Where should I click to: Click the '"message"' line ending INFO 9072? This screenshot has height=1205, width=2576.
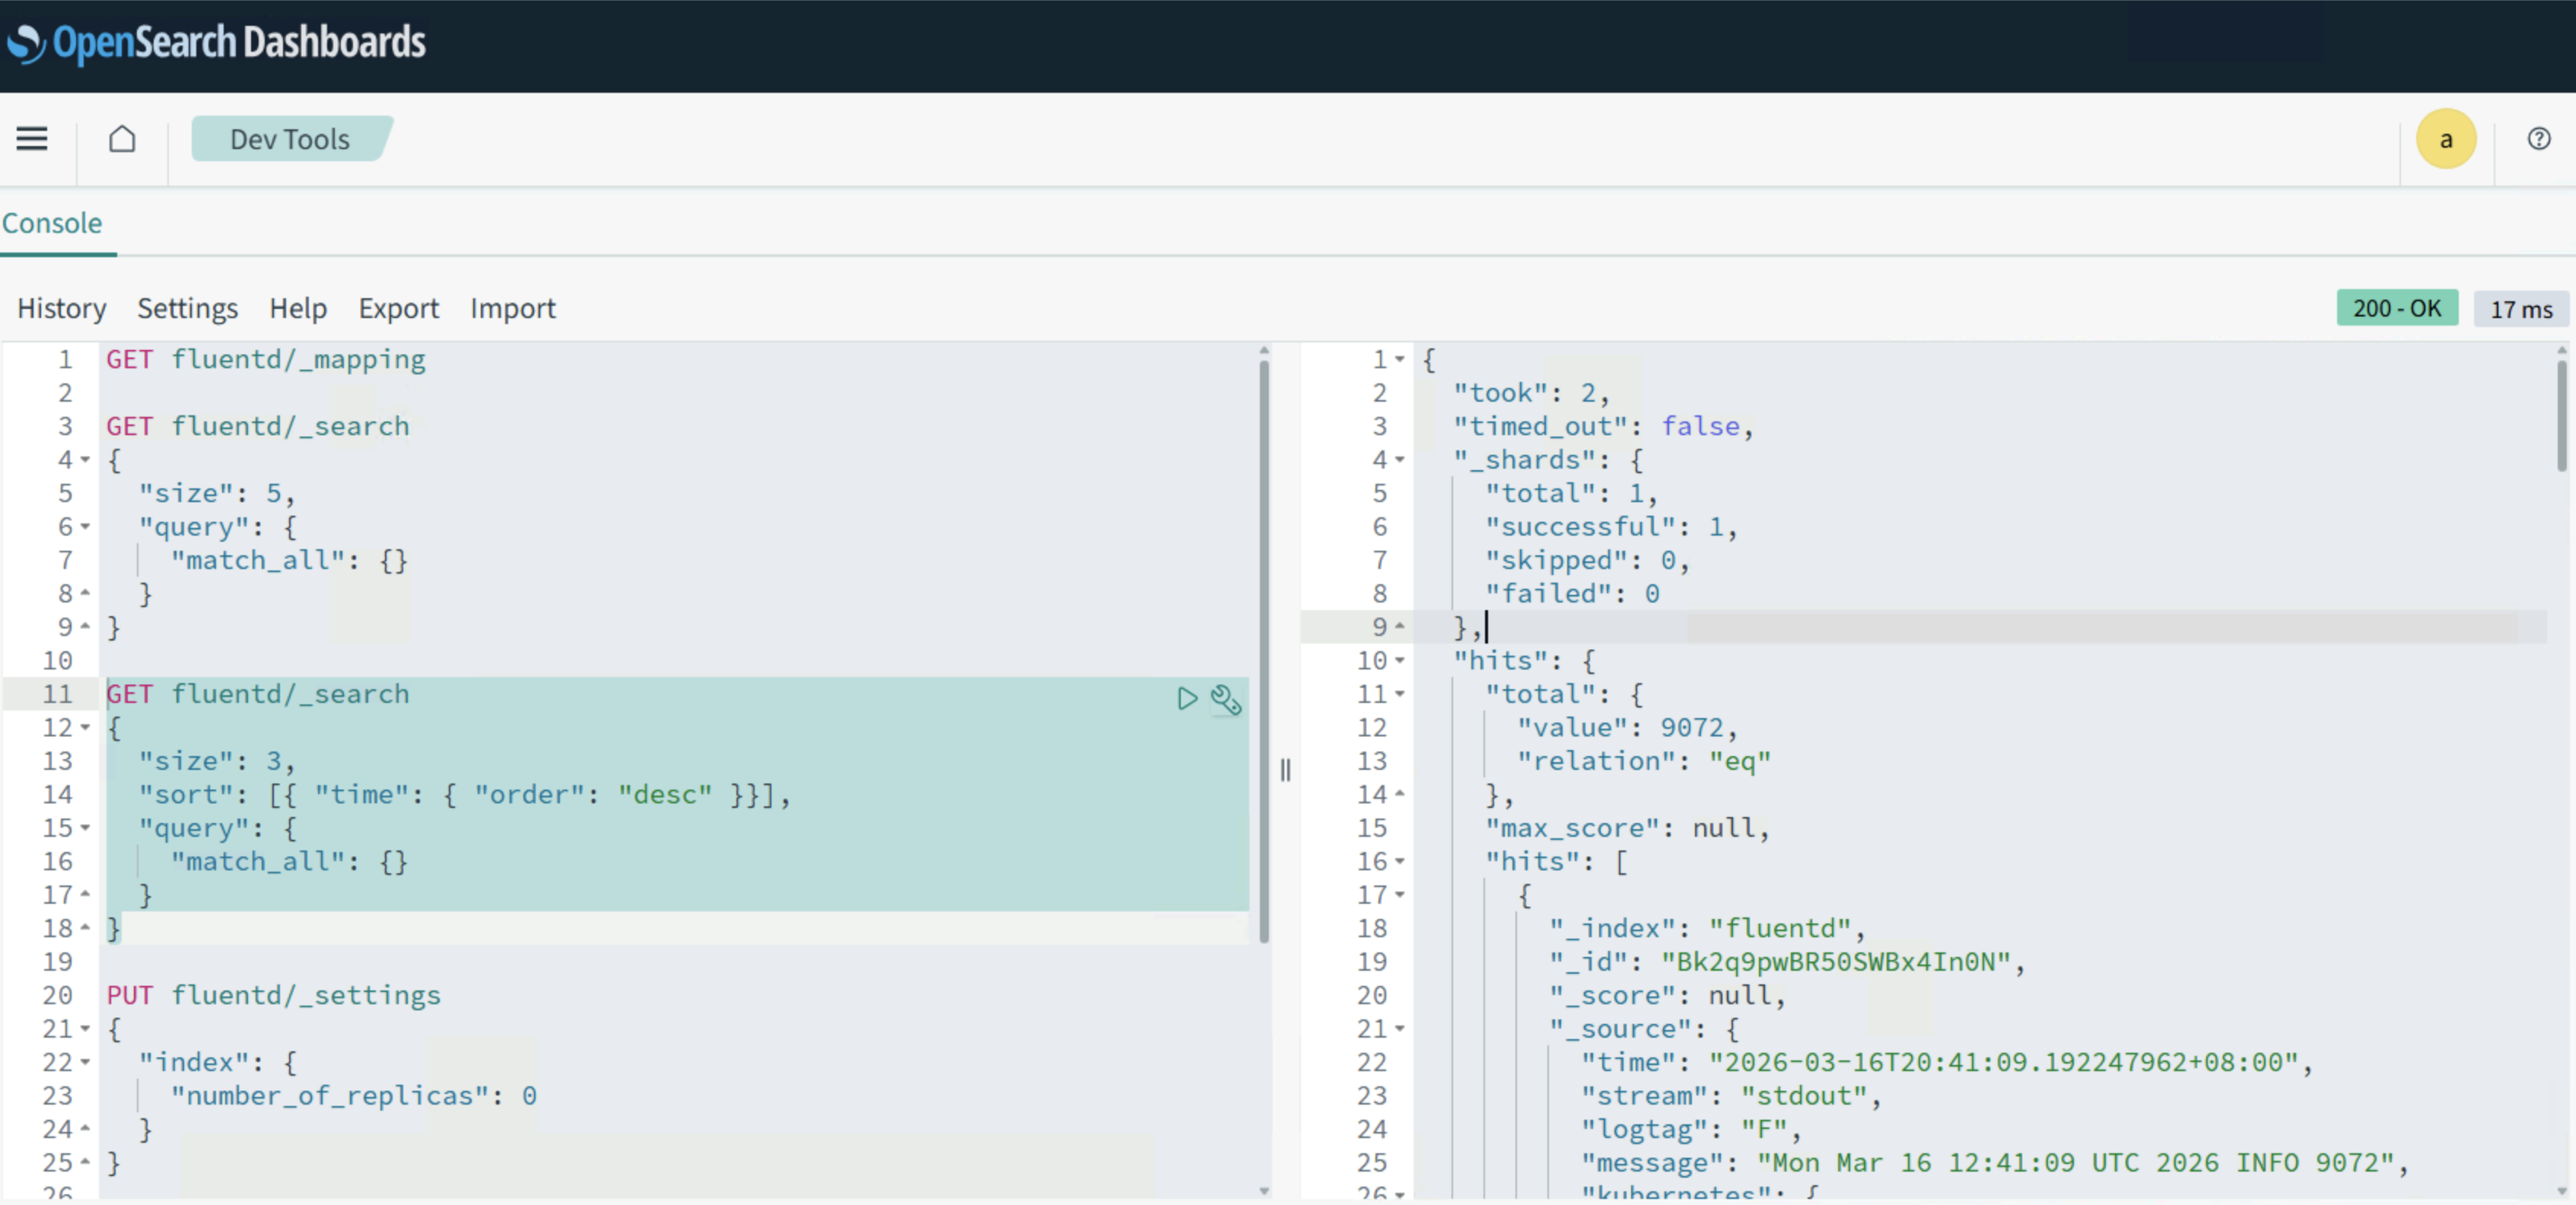1995,1163
